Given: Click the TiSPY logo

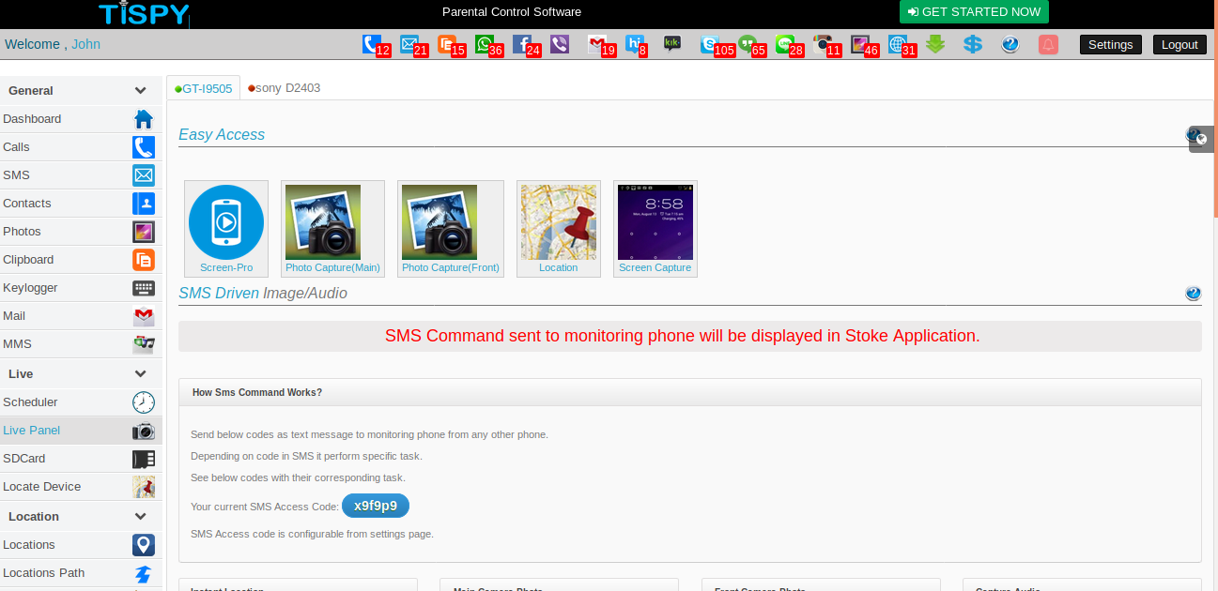Looking at the screenshot, I should tap(144, 13).
